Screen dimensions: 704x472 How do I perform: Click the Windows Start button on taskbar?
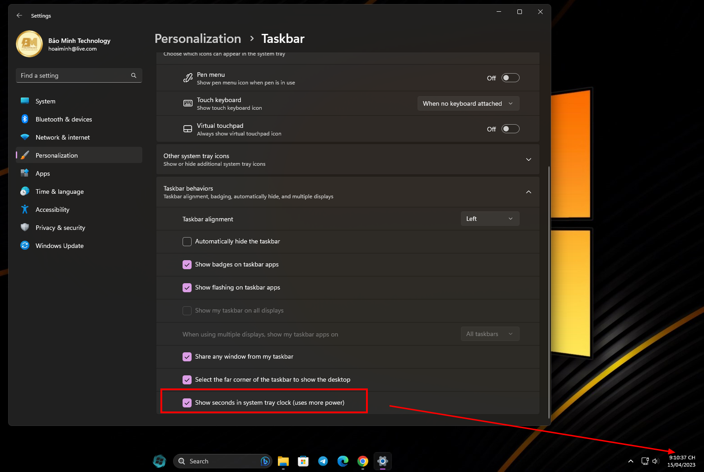tap(159, 461)
